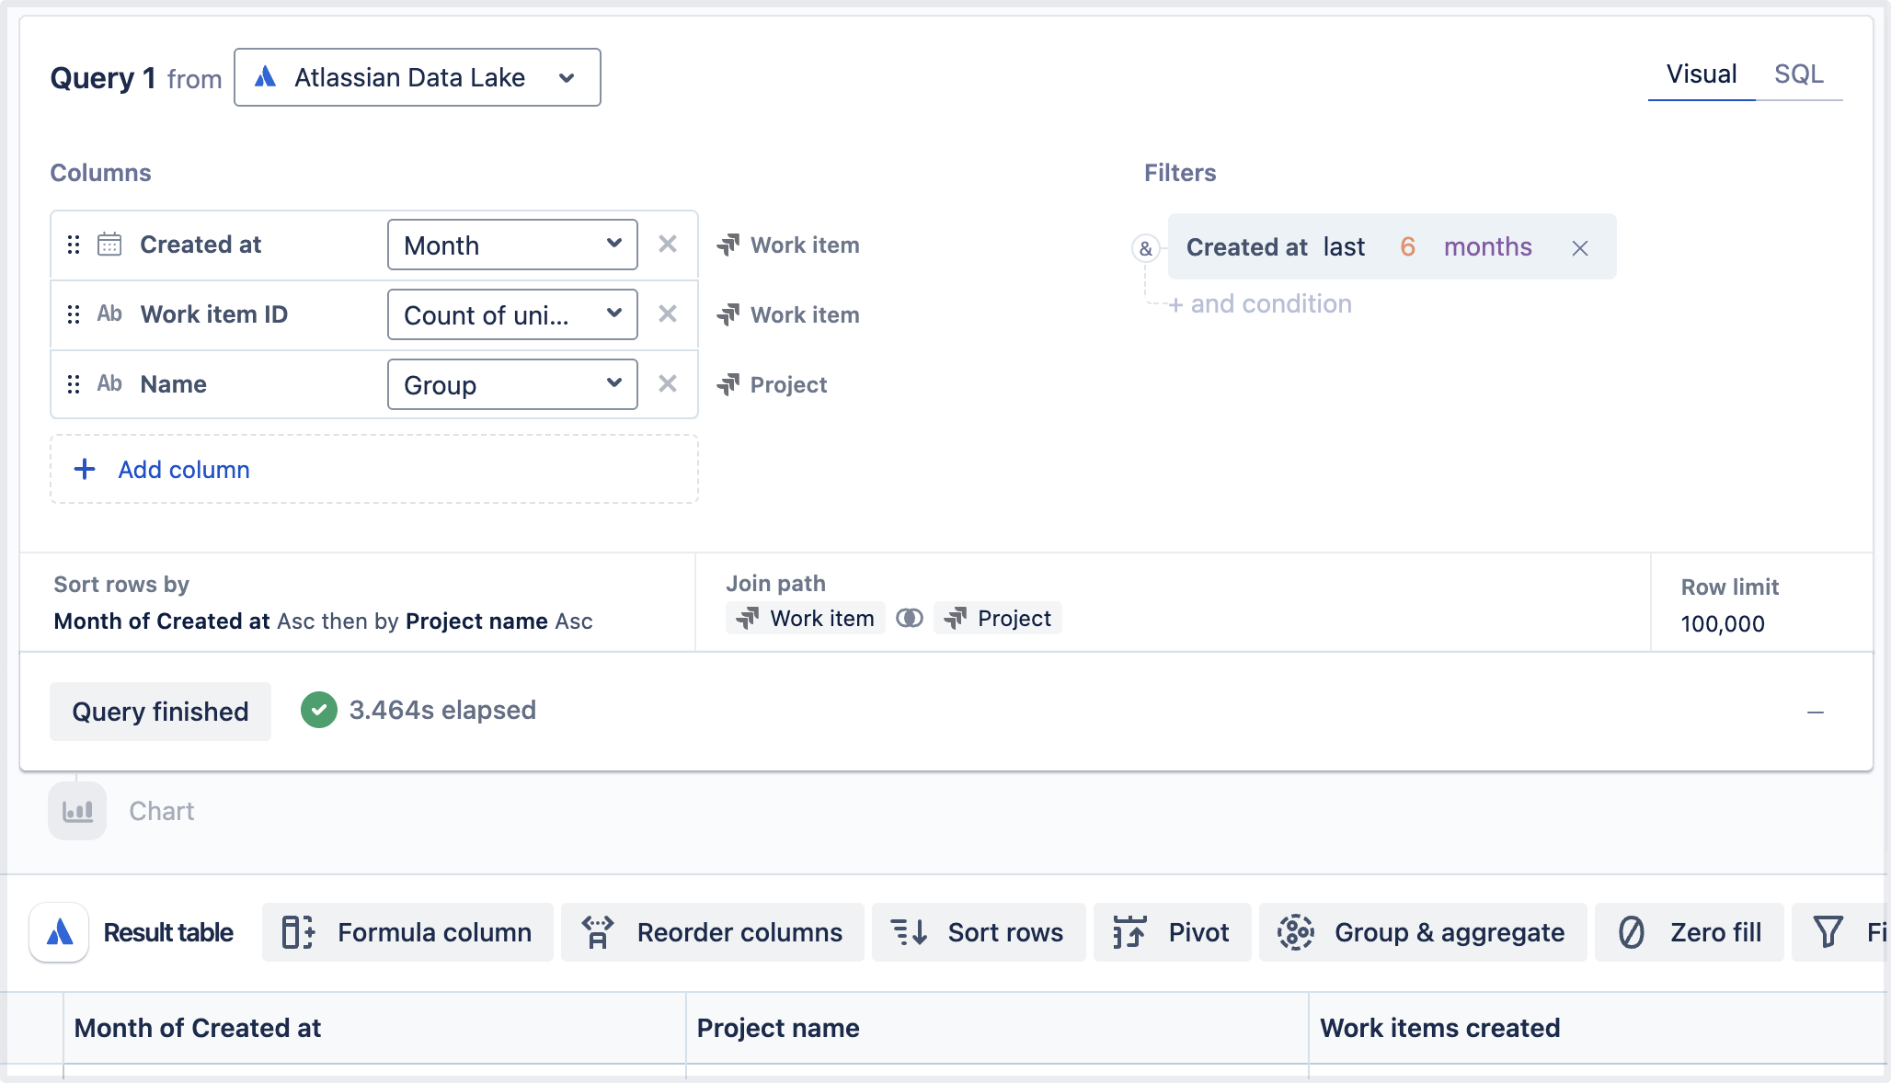This screenshot has width=1891, height=1083.
Task: Add a Zero fill step
Action: click(1690, 932)
